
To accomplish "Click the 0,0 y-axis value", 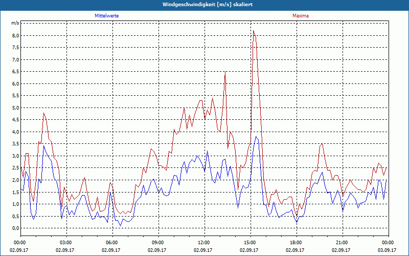I will pos(16,228).
